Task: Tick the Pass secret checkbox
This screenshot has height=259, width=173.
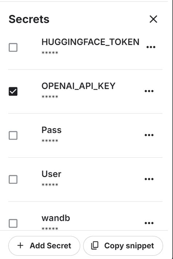Action: 13,135
